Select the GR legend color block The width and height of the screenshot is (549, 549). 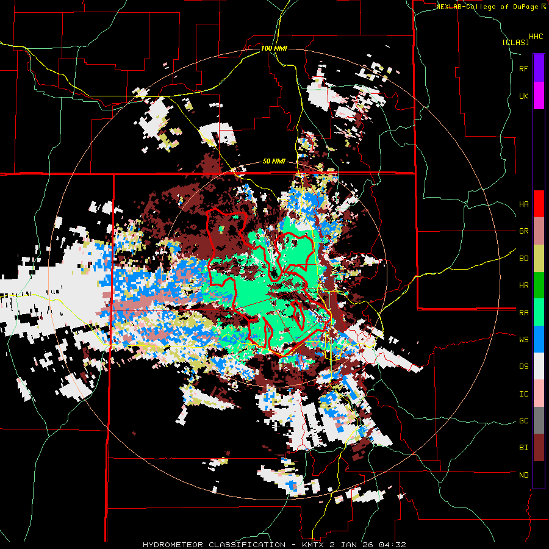539,231
